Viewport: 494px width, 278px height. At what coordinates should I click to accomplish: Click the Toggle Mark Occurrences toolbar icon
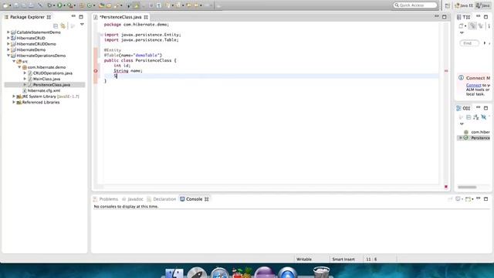tap(136, 5)
